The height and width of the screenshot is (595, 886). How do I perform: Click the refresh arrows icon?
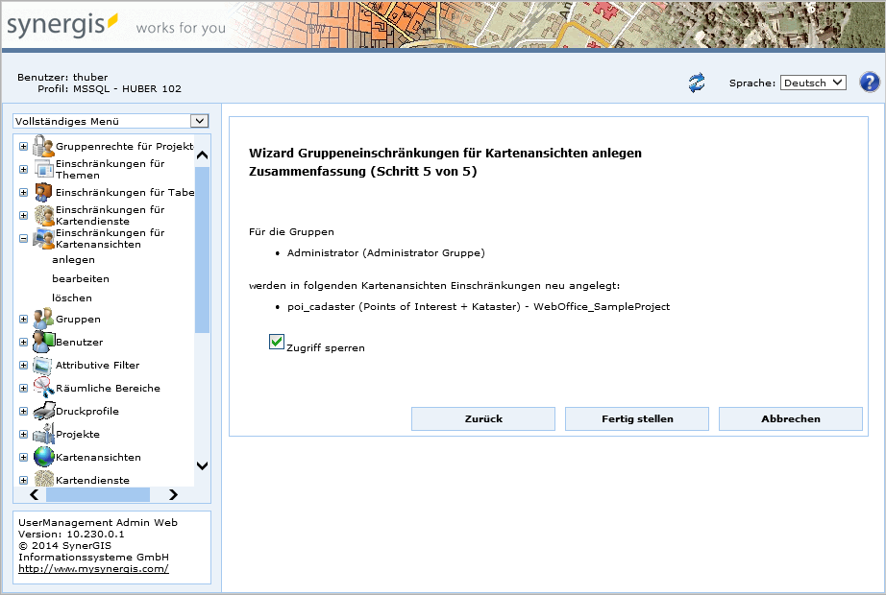[x=697, y=83]
